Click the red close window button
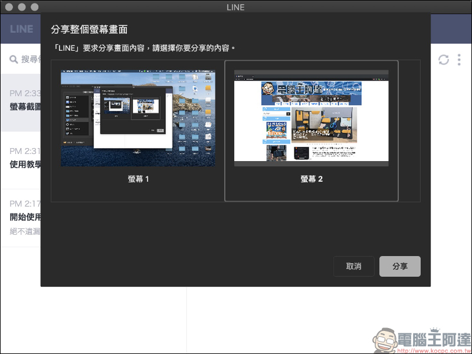Image resolution: width=472 pixels, height=354 pixels. [x=9, y=7]
